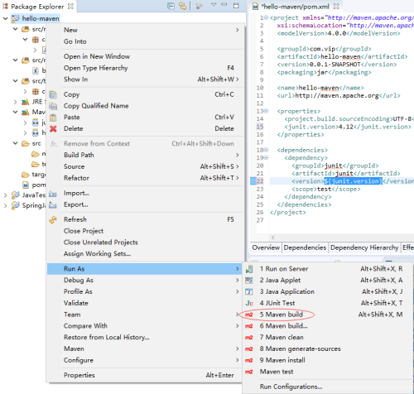Click m2 icon beside Maven install

point(249,360)
